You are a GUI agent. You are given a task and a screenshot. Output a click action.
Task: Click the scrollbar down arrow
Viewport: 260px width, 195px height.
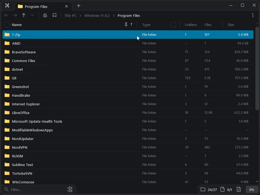pos(257,181)
